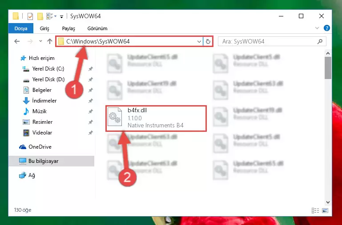The height and width of the screenshot is (225, 342).
Task: Select OneDrive in the navigation pane
Action: click(x=40, y=147)
